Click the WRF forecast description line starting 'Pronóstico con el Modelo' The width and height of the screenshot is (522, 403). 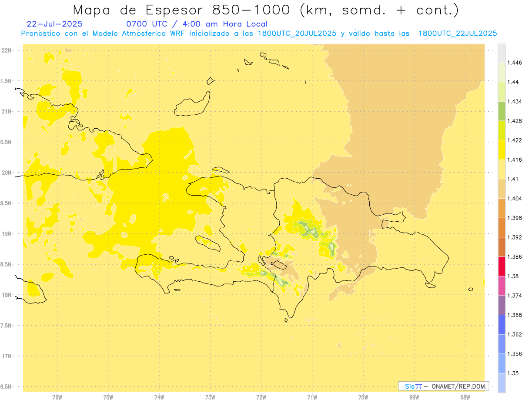pyautogui.click(x=259, y=33)
